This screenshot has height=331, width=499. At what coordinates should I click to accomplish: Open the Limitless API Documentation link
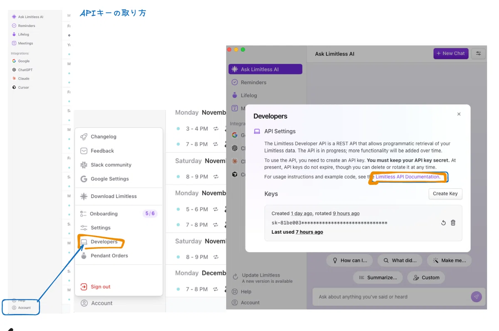coord(408,177)
